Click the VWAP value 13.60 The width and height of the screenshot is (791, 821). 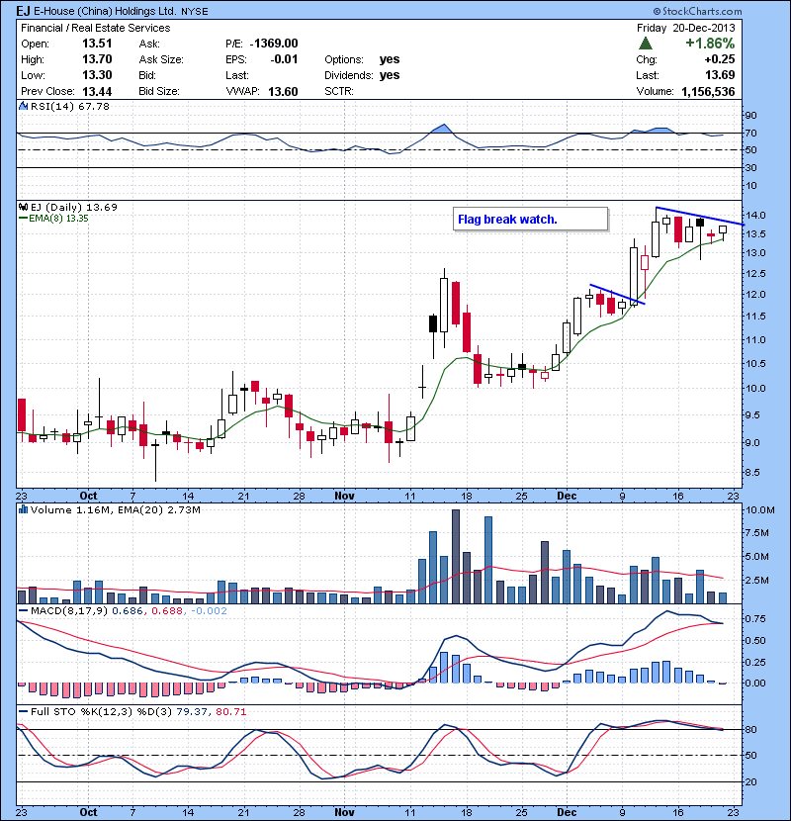283,92
